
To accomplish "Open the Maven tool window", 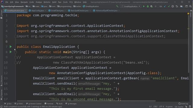I will pos(191,13).
